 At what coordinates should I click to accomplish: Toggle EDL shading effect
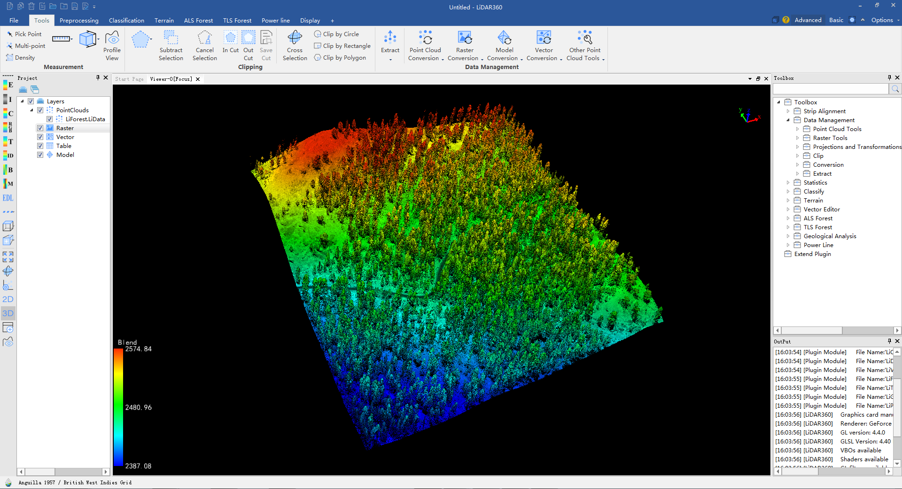pyautogui.click(x=8, y=198)
